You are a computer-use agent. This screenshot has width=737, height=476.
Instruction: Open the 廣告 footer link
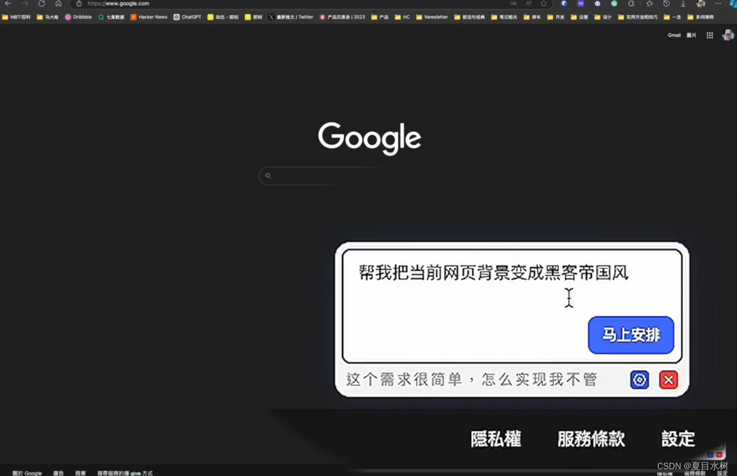click(58, 473)
